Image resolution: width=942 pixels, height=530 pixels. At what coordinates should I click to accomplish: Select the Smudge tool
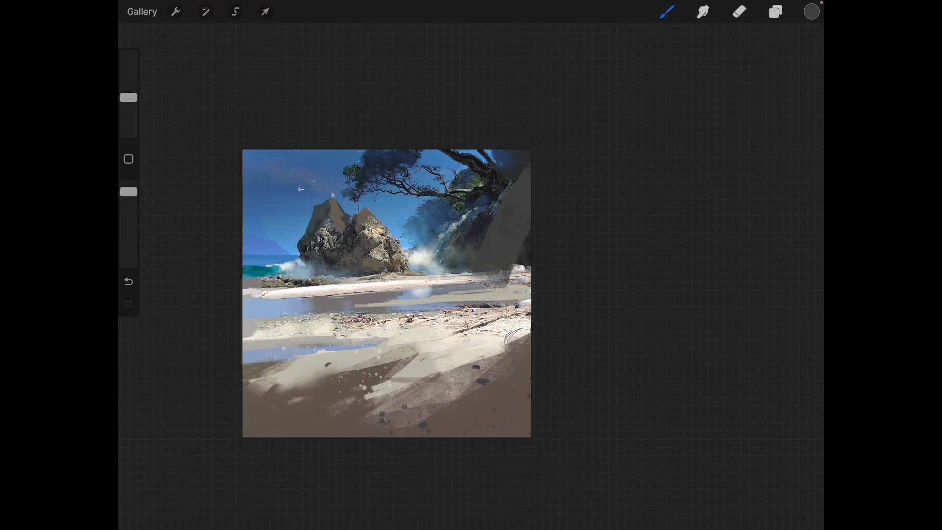pyautogui.click(x=704, y=12)
